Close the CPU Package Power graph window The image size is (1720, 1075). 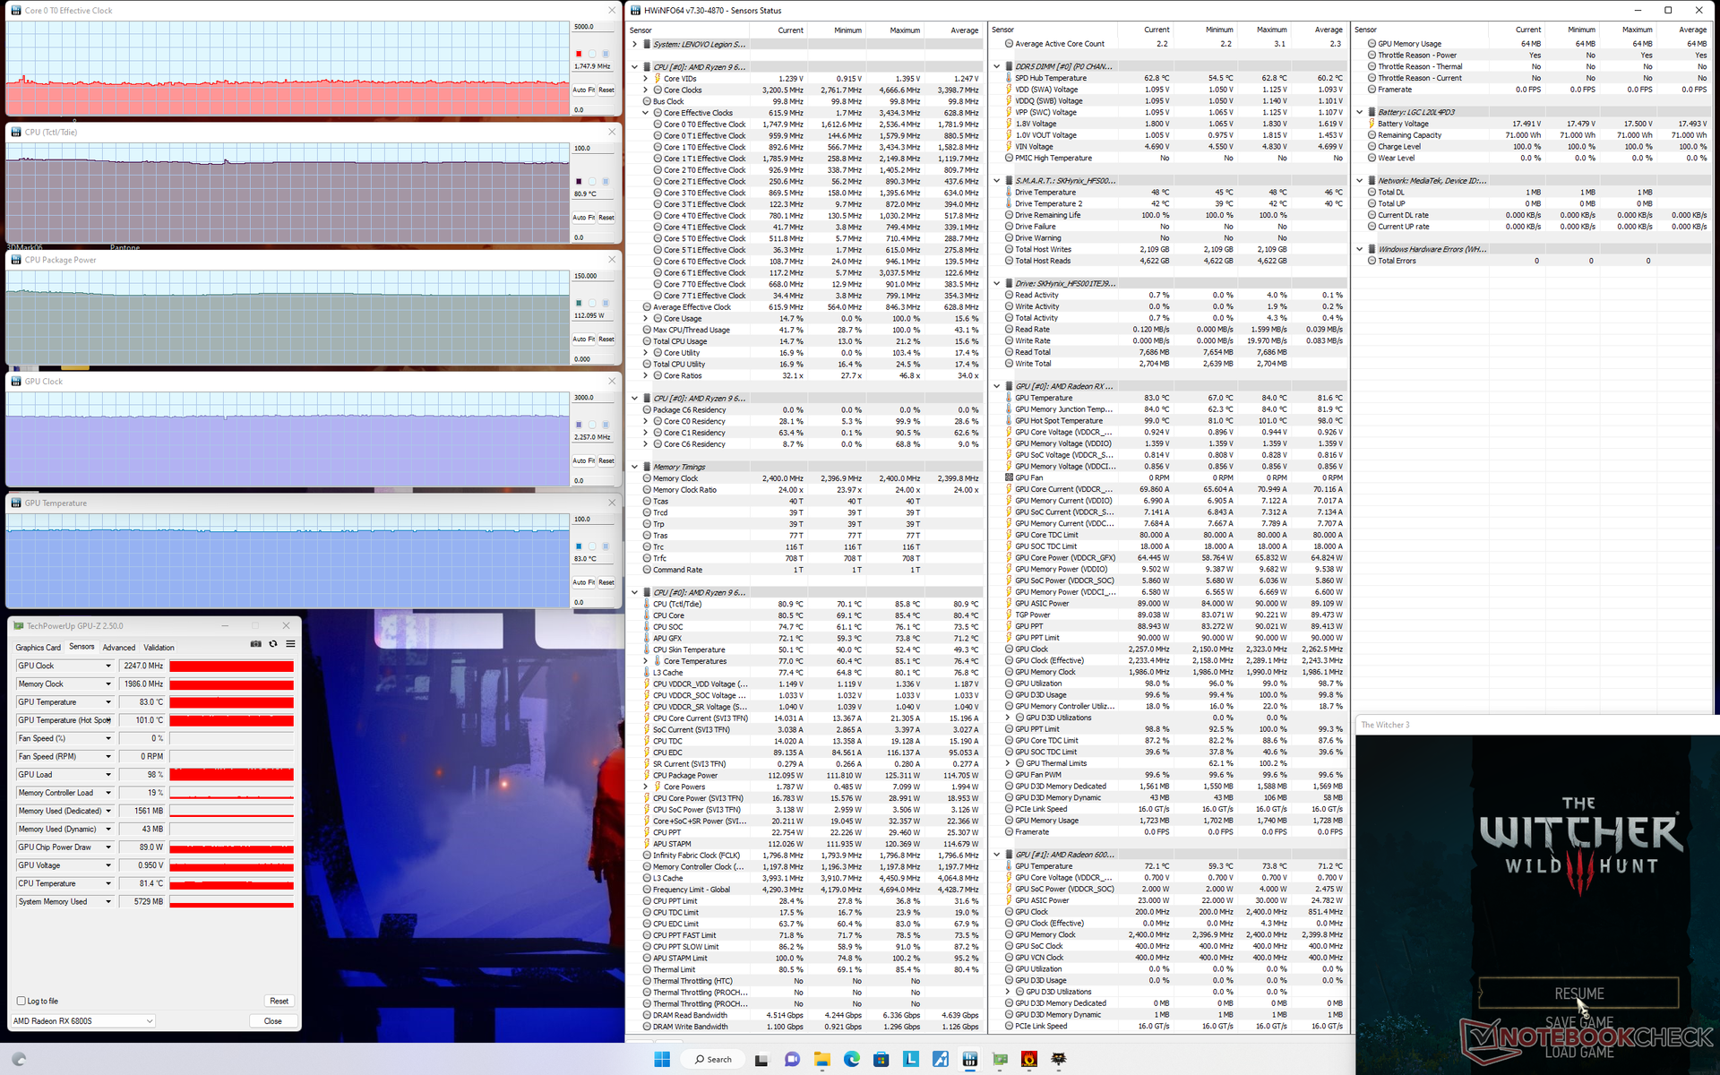pos(612,260)
